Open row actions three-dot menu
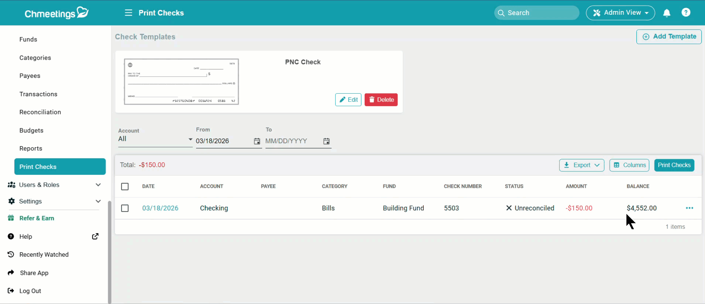705x304 pixels. [x=689, y=208]
